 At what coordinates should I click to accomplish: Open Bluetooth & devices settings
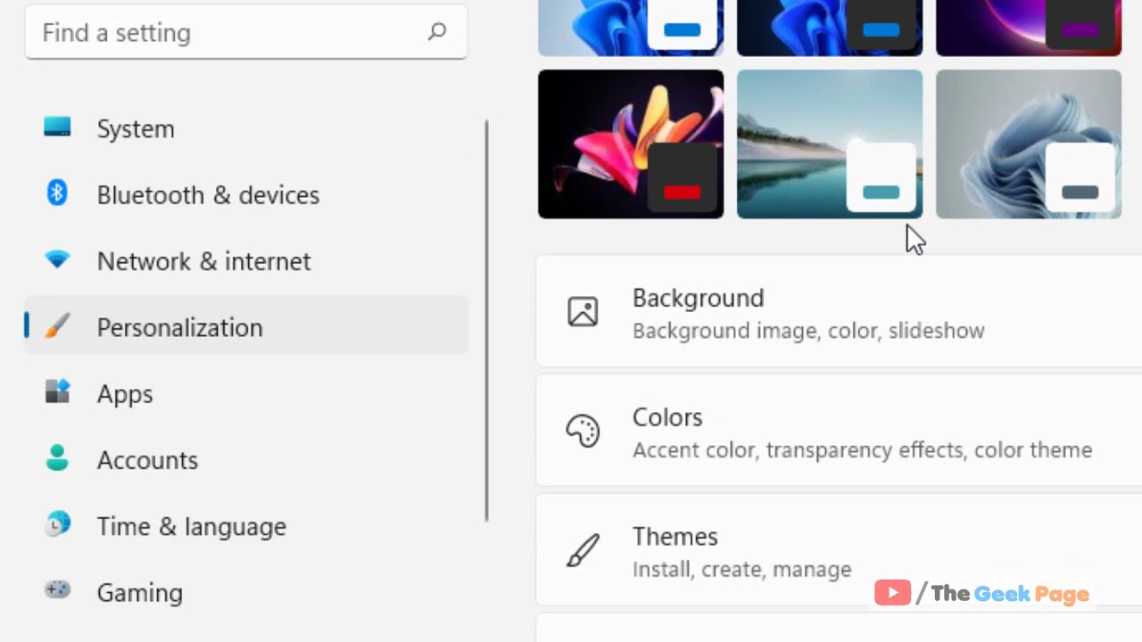point(246,194)
